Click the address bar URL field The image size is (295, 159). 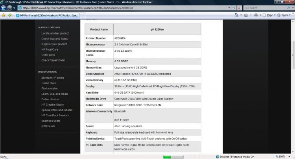(122, 8)
